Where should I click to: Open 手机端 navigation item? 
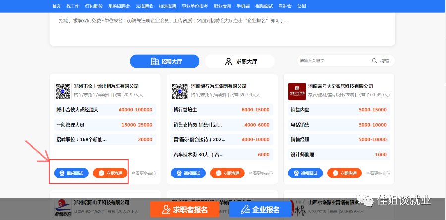[243, 6]
